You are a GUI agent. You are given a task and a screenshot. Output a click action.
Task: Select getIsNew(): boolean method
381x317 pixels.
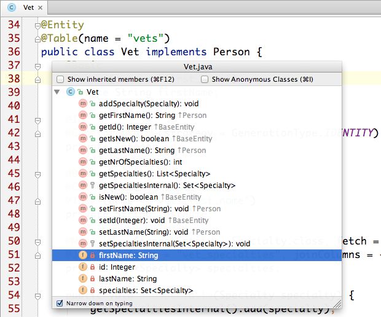click(197, 139)
